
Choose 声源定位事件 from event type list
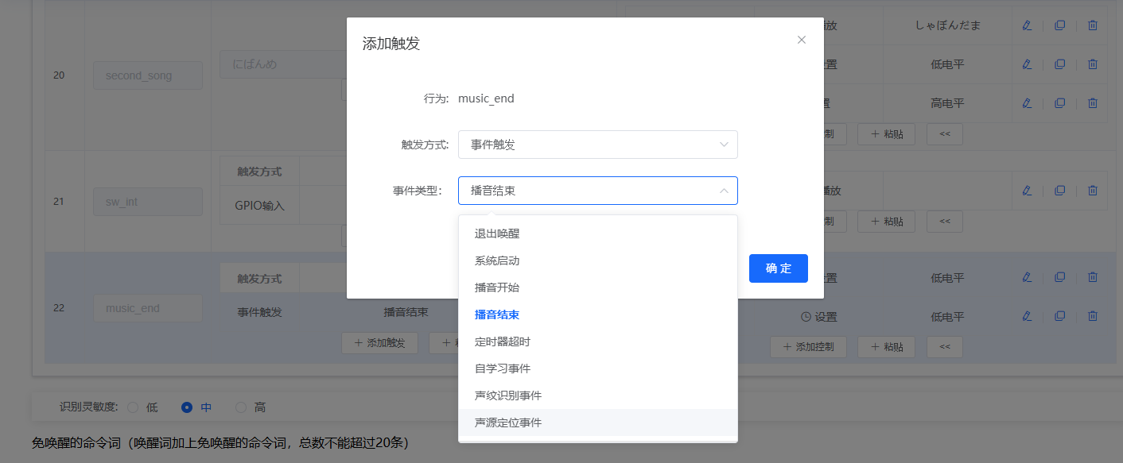click(598, 422)
